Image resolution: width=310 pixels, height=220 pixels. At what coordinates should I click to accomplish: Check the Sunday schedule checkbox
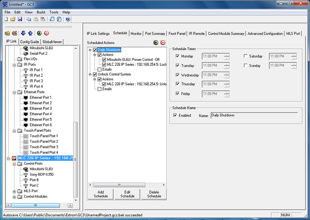(x=246, y=66)
